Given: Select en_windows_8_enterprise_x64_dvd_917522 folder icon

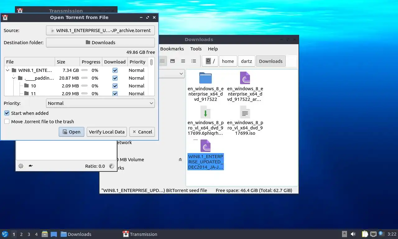Looking at the screenshot, I should pyautogui.click(x=205, y=78).
